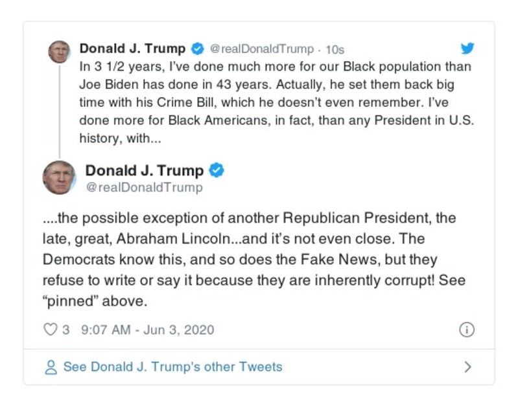Like the tweet with the heart icon
Screen dimensions: 518x408
(50, 330)
